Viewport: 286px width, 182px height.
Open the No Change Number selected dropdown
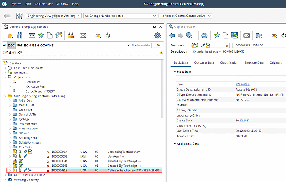120,16
